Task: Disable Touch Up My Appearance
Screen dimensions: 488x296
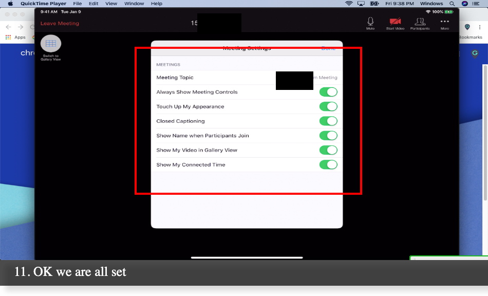Action: [x=329, y=106]
